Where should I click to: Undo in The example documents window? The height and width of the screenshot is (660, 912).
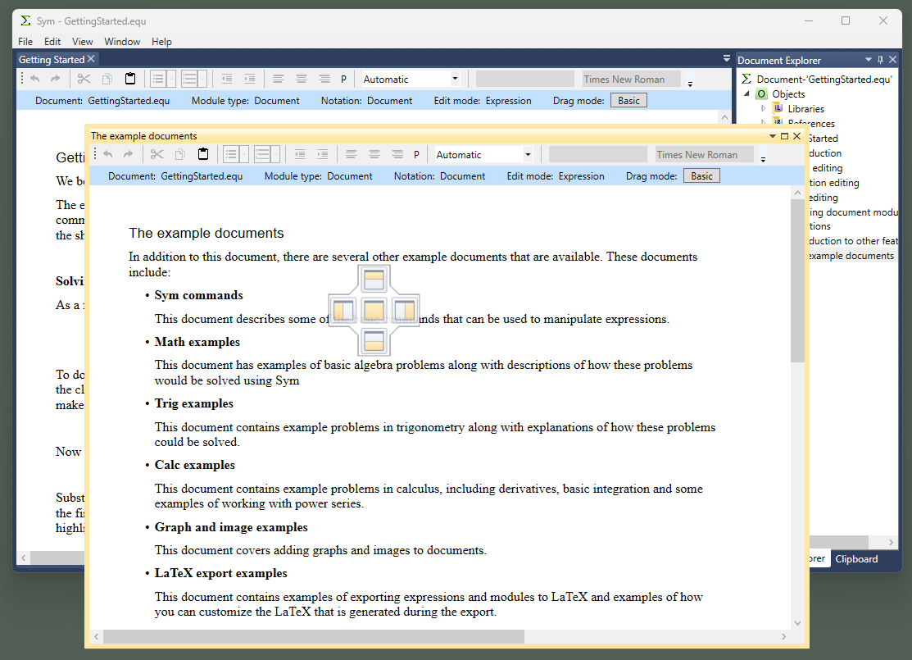[x=107, y=154]
